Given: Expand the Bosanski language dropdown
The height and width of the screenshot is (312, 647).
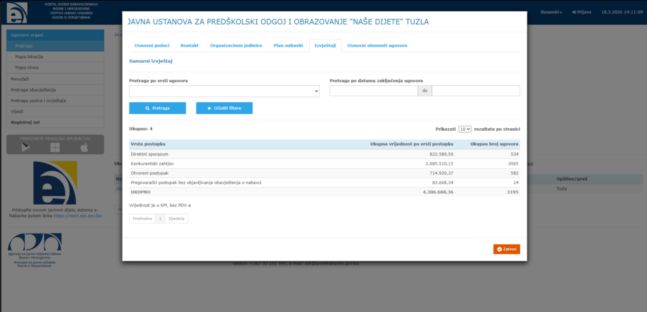Looking at the screenshot, I should pos(551,12).
